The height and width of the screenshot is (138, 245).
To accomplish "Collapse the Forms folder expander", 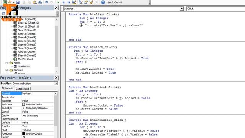I will (x=7, y=63).
